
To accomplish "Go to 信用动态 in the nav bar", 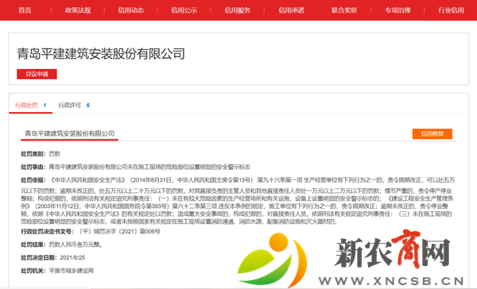I will 131,10.
